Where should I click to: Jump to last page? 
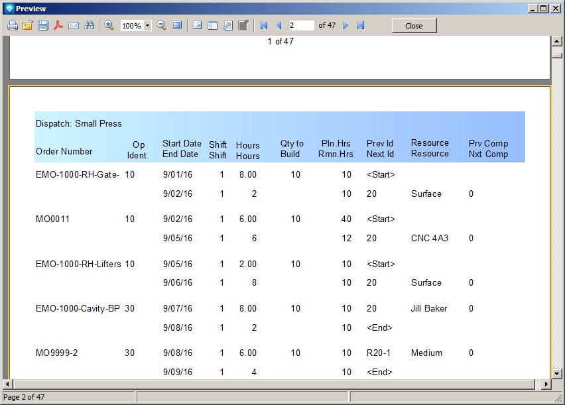(361, 25)
